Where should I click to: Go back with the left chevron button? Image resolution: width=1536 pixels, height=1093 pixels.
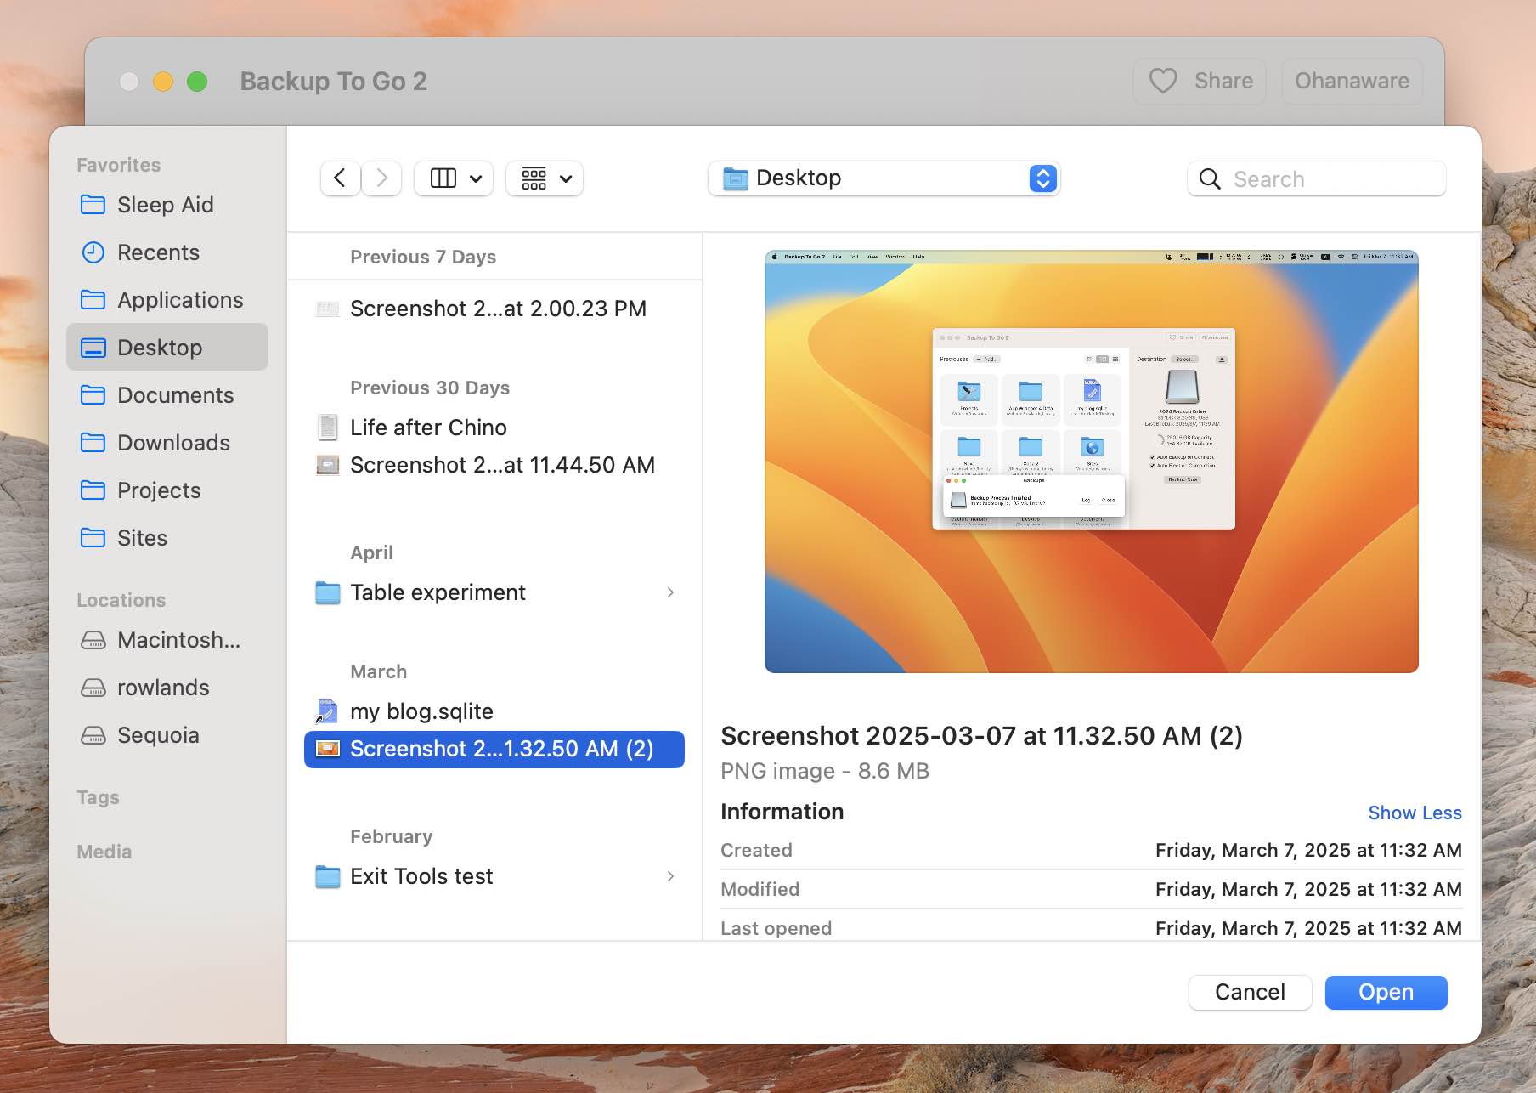pyautogui.click(x=340, y=178)
